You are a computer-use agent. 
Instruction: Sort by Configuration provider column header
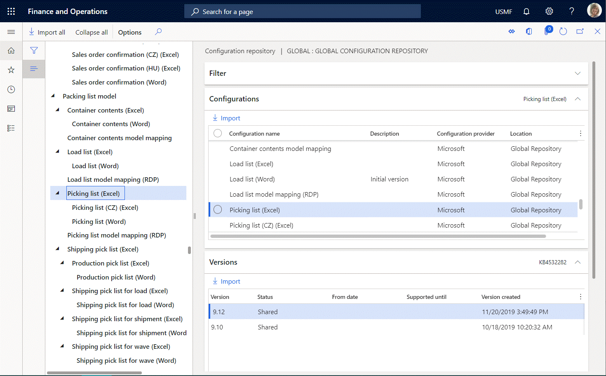(466, 134)
